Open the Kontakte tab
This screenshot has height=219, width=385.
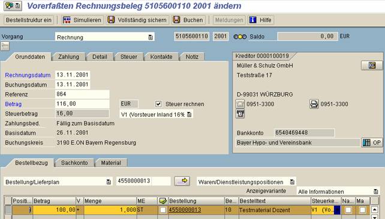point(161,57)
